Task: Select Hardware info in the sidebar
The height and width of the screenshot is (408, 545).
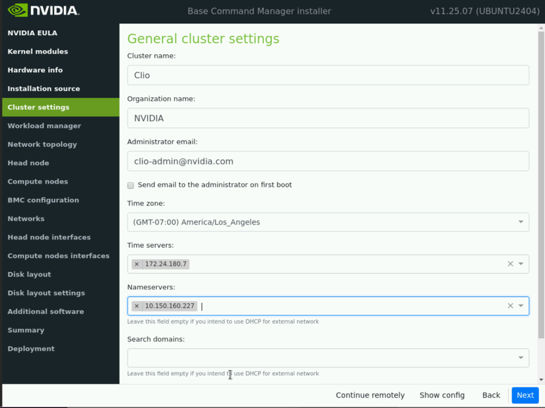Action: 61,70
